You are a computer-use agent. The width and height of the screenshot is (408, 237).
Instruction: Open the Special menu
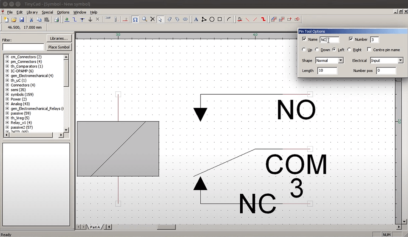(47, 12)
